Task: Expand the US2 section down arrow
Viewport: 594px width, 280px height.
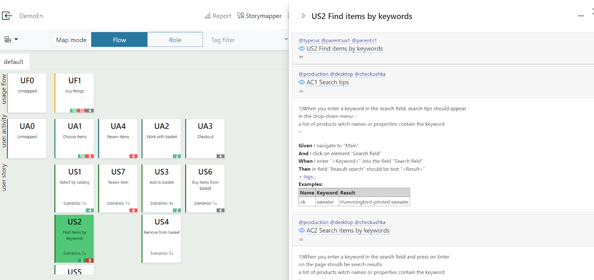Action: point(301,57)
